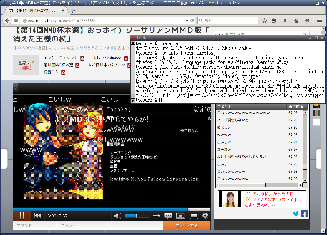Screen dimensions: 327x235
Task: Click the left side page handle
Action: point(4,159)
